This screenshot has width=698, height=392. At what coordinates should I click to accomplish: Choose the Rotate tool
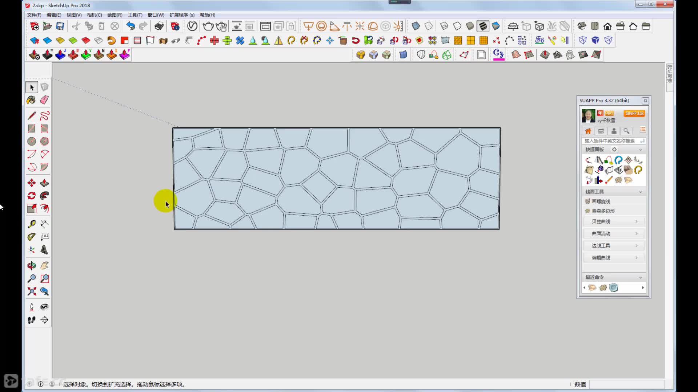click(32, 196)
